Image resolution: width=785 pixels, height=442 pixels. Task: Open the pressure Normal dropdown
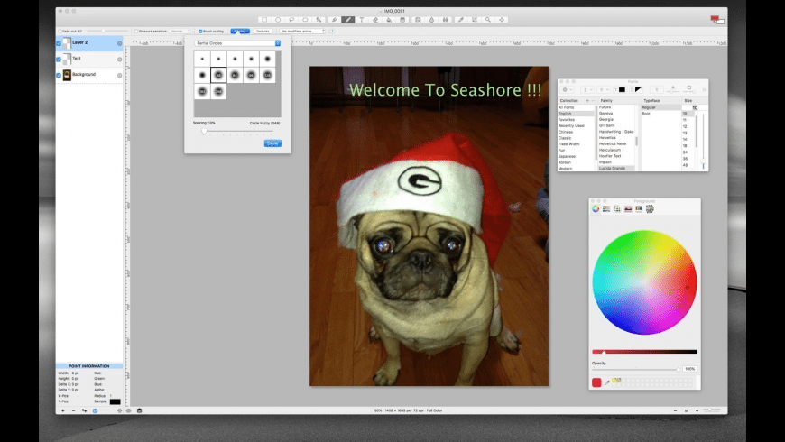point(180,31)
